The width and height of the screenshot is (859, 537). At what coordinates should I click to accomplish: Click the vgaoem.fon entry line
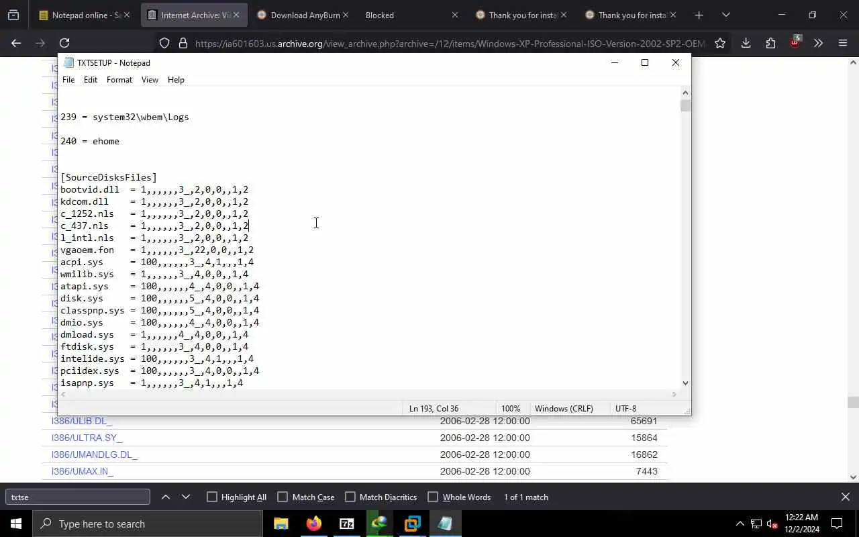click(157, 250)
